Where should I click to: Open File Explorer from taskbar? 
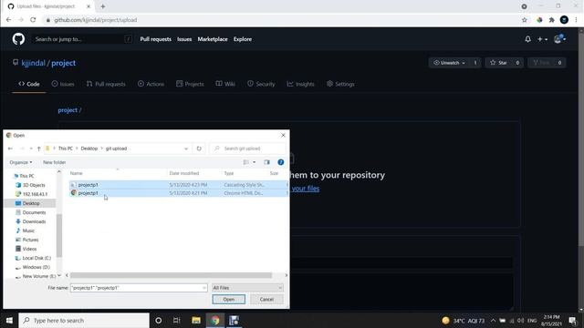196,320
